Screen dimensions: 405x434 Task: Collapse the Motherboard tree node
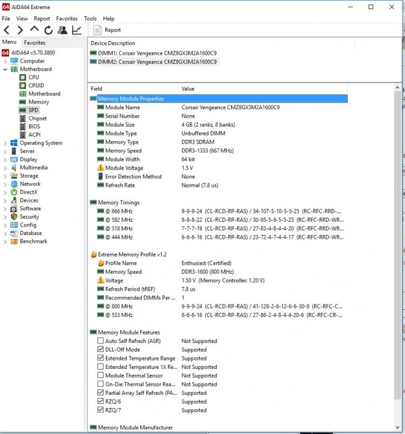tap(5, 69)
